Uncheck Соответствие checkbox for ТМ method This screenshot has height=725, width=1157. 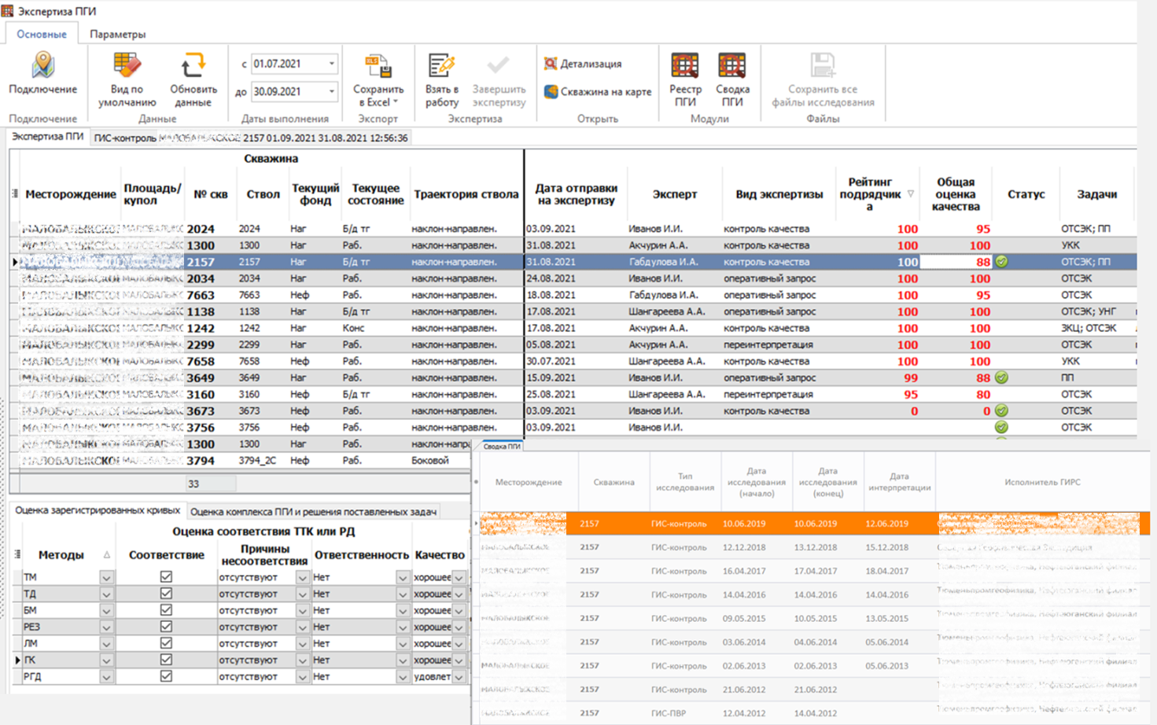coord(166,576)
